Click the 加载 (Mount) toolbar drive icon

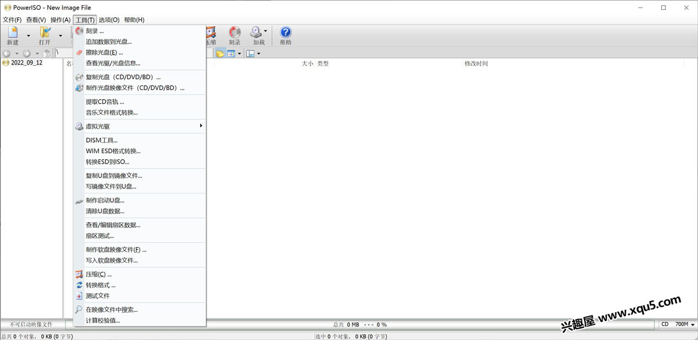(256, 33)
